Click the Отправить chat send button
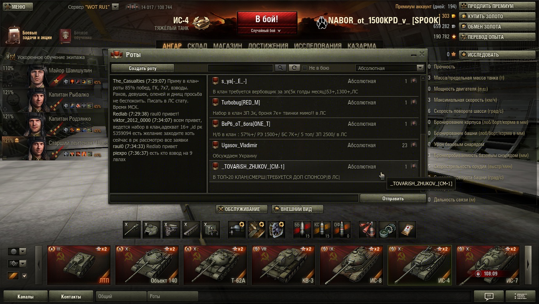This screenshot has width=539, height=304. pyautogui.click(x=393, y=198)
